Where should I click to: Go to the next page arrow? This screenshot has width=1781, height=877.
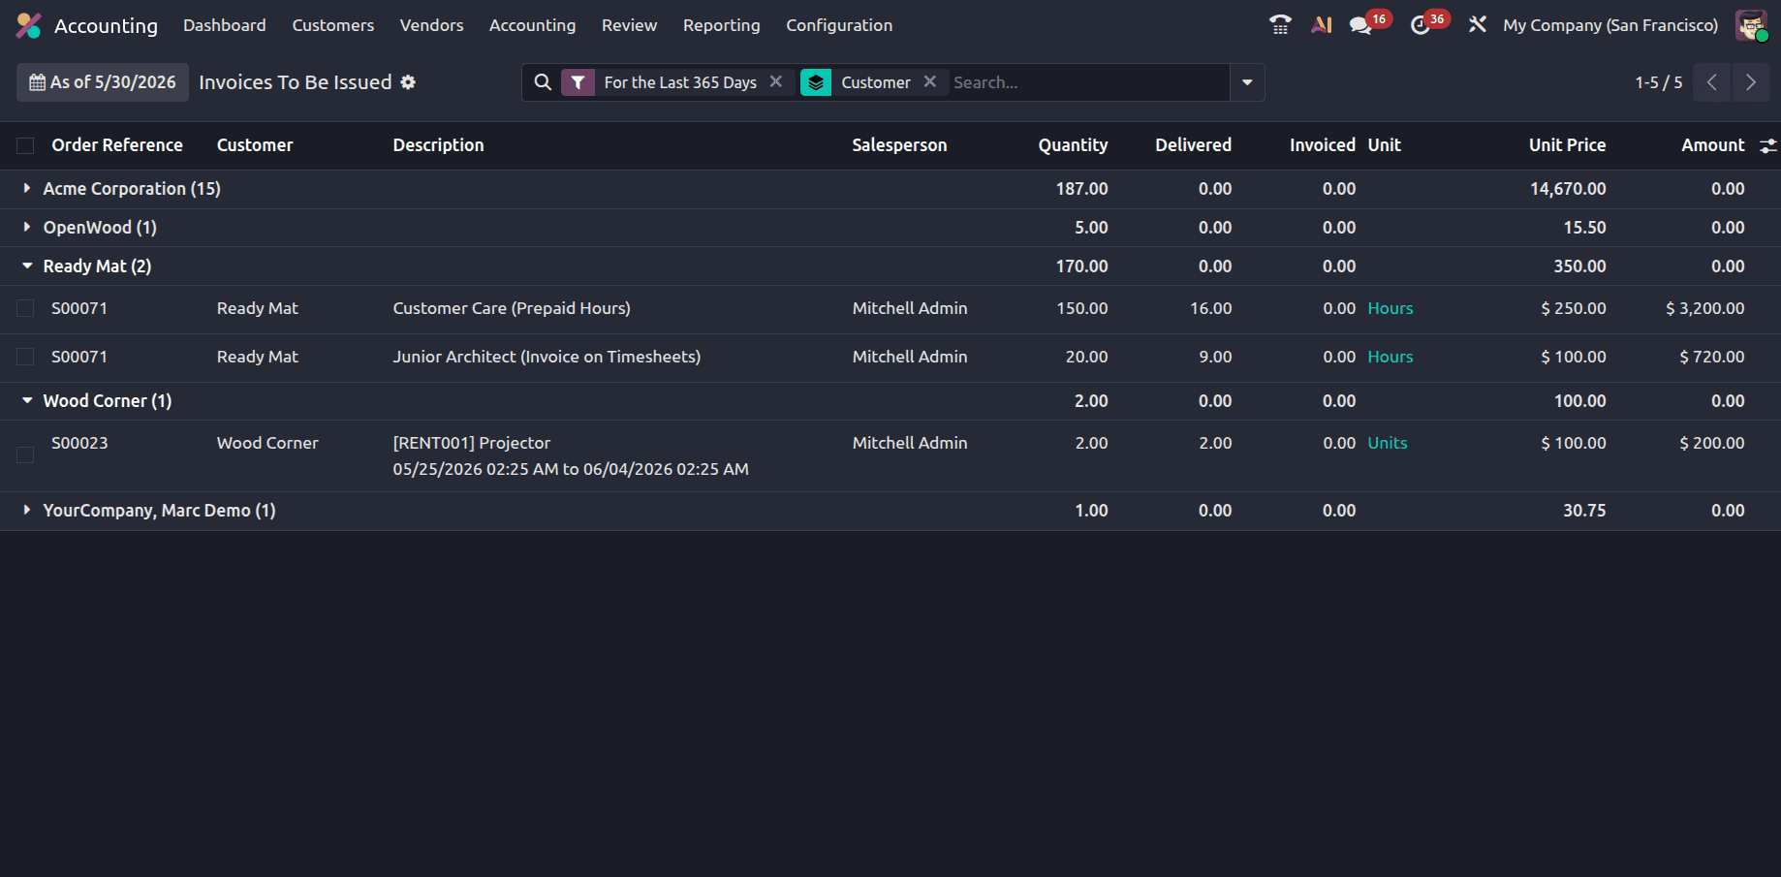1751,82
